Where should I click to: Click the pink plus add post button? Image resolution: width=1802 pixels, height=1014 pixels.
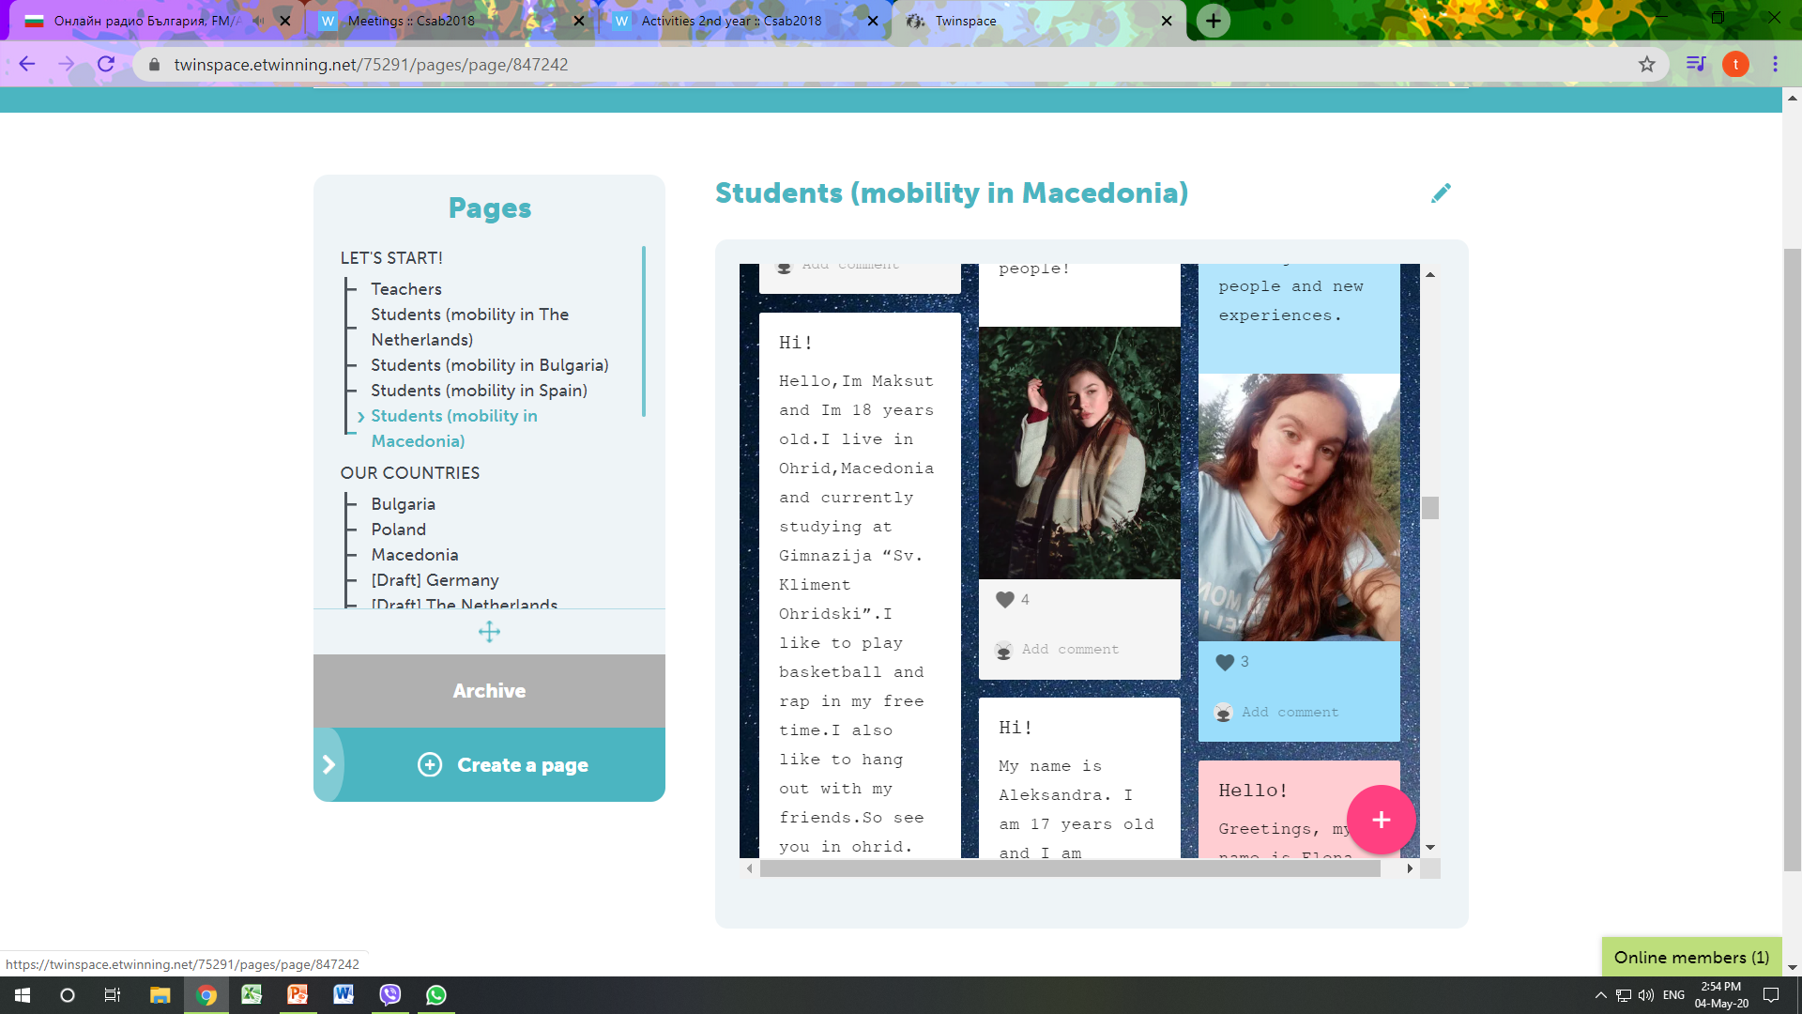pos(1381,820)
